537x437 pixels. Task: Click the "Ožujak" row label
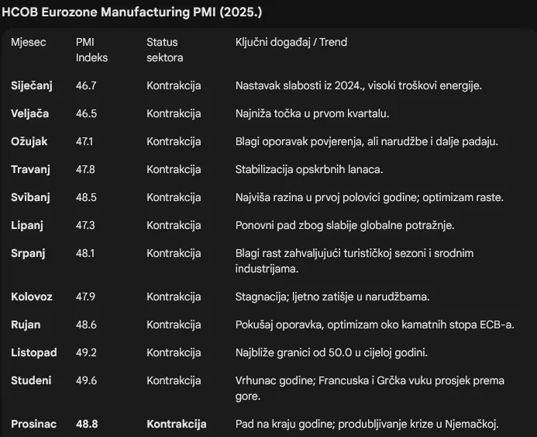pyautogui.click(x=29, y=141)
